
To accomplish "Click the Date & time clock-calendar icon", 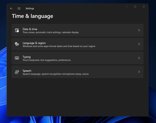I will [x=17, y=30].
